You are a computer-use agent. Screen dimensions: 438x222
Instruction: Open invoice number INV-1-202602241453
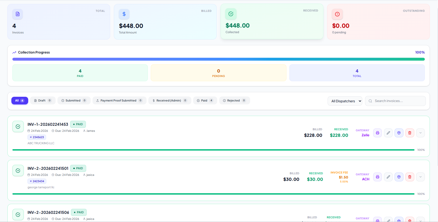coord(48,124)
